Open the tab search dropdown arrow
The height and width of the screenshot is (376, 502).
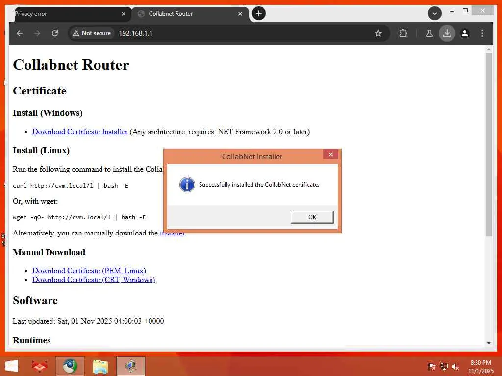[434, 14]
